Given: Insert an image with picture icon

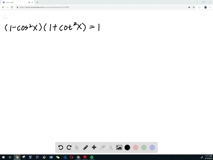Looking at the screenshot, I should (119, 148).
